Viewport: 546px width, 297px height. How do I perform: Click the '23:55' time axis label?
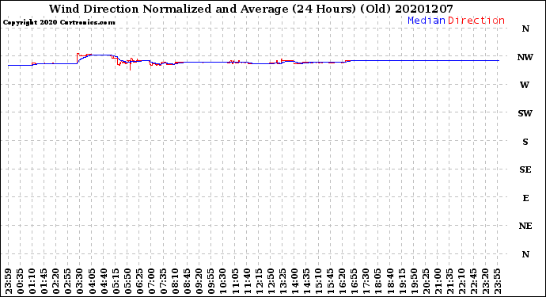(x=498, y=281)
